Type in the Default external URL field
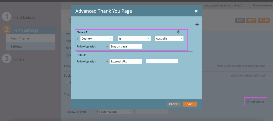The height and width of the screenshot is (121, 273). [x=162, y=61]
